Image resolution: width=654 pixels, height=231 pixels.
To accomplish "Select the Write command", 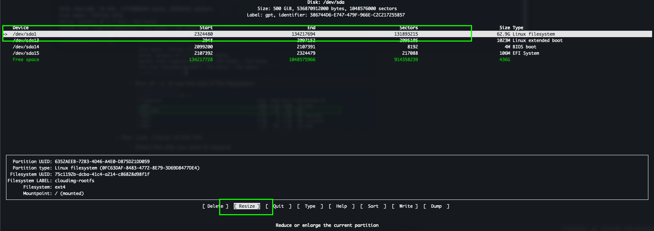I will [405, 206].
